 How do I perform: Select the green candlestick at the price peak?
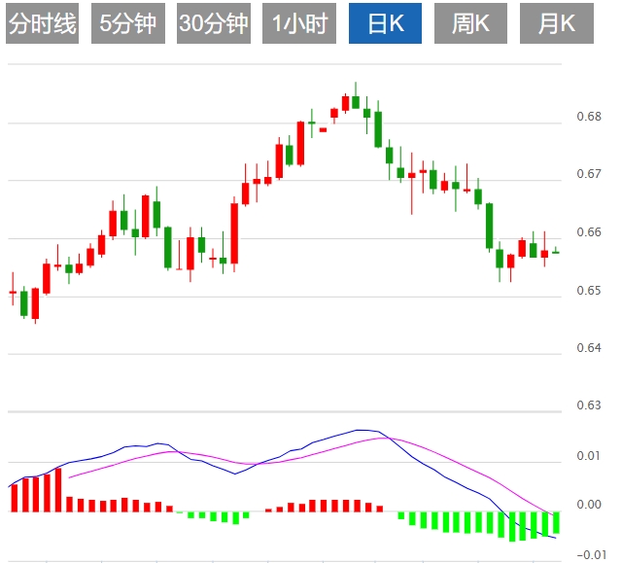pos(356,101)
